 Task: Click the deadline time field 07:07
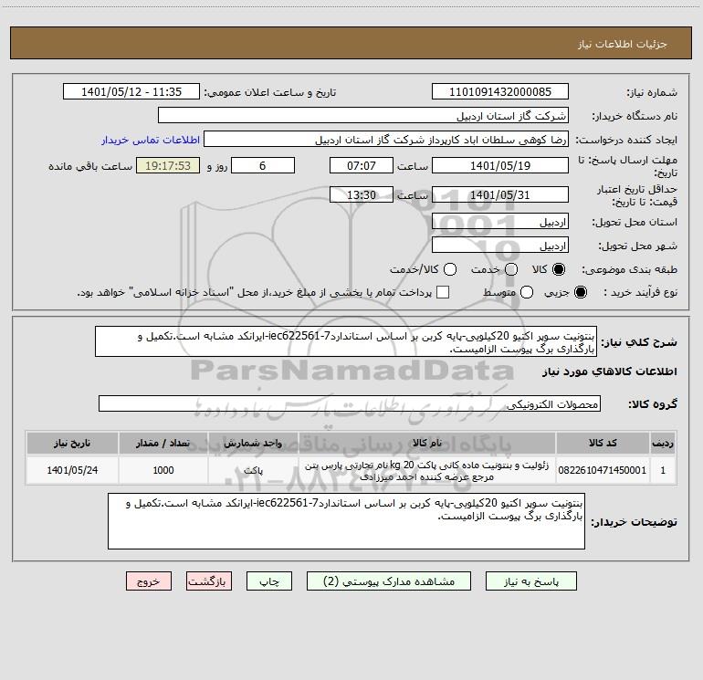(362, 165)
